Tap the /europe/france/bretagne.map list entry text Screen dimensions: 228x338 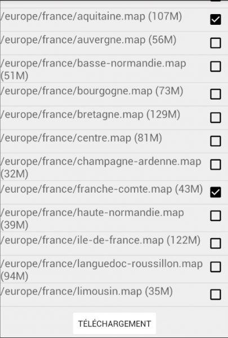click(x=90, y=114)
